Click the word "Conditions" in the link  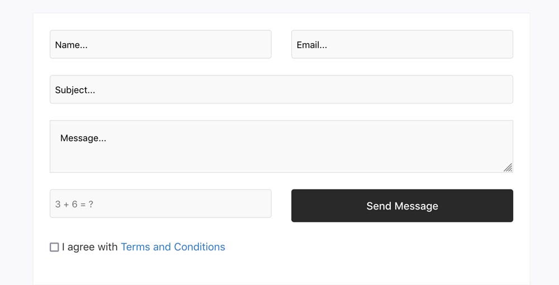point(200,247)
